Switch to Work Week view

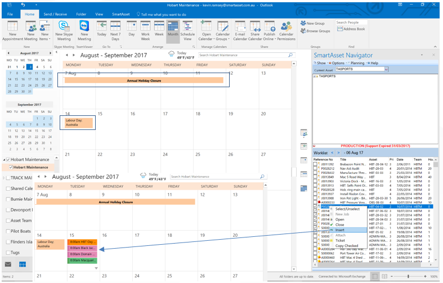click(x=145, y=31)
